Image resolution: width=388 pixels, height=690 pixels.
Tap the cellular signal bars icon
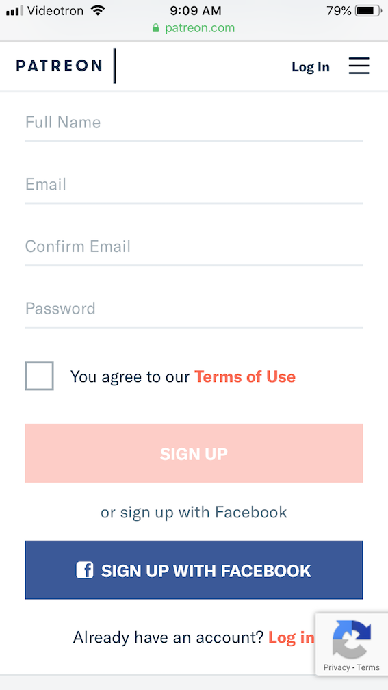pos(14,11)
